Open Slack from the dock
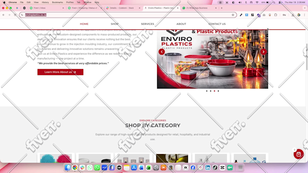The height and width of the screenshot is (173, 308). (82, 168)
